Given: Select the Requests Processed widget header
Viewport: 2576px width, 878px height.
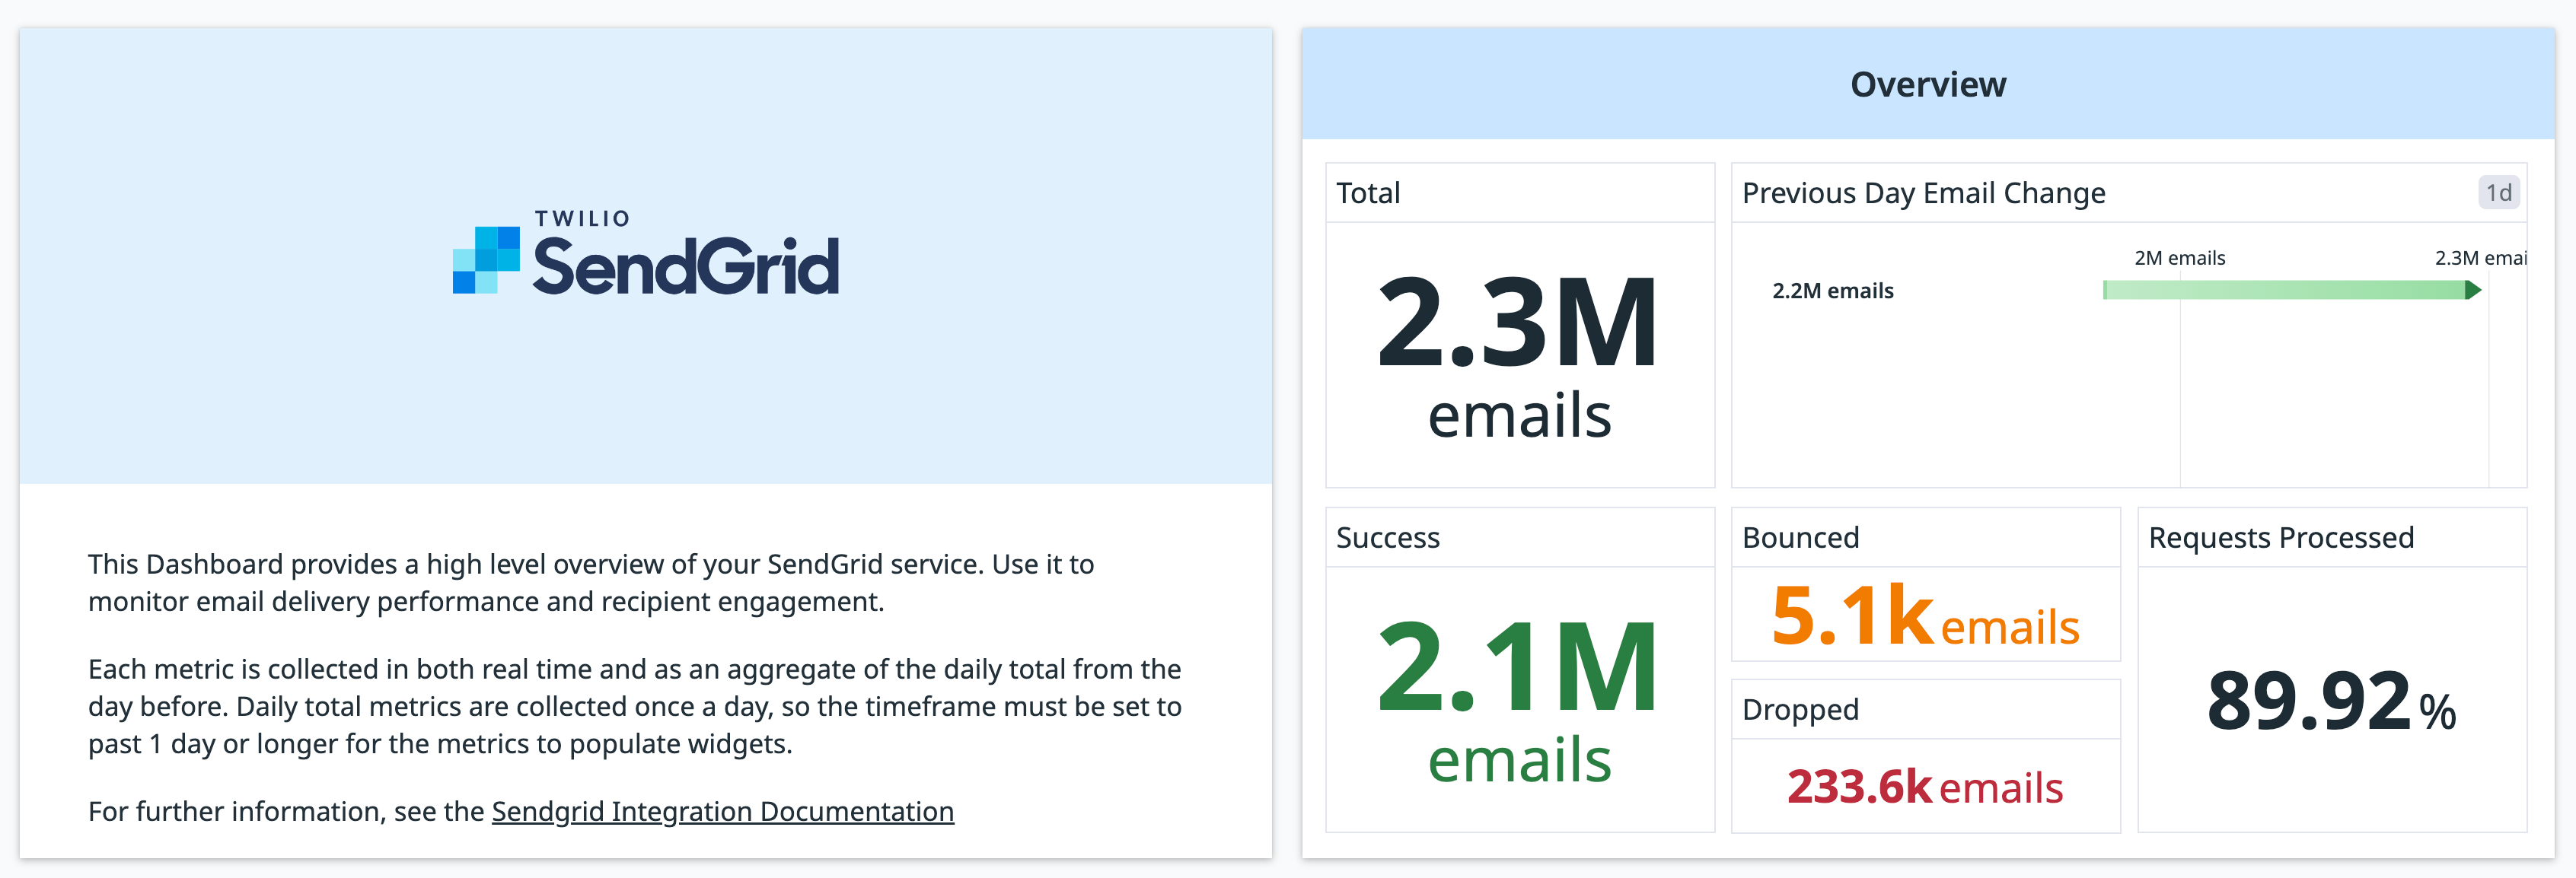Looking at the screenshot, I should tap(2279, 537).
